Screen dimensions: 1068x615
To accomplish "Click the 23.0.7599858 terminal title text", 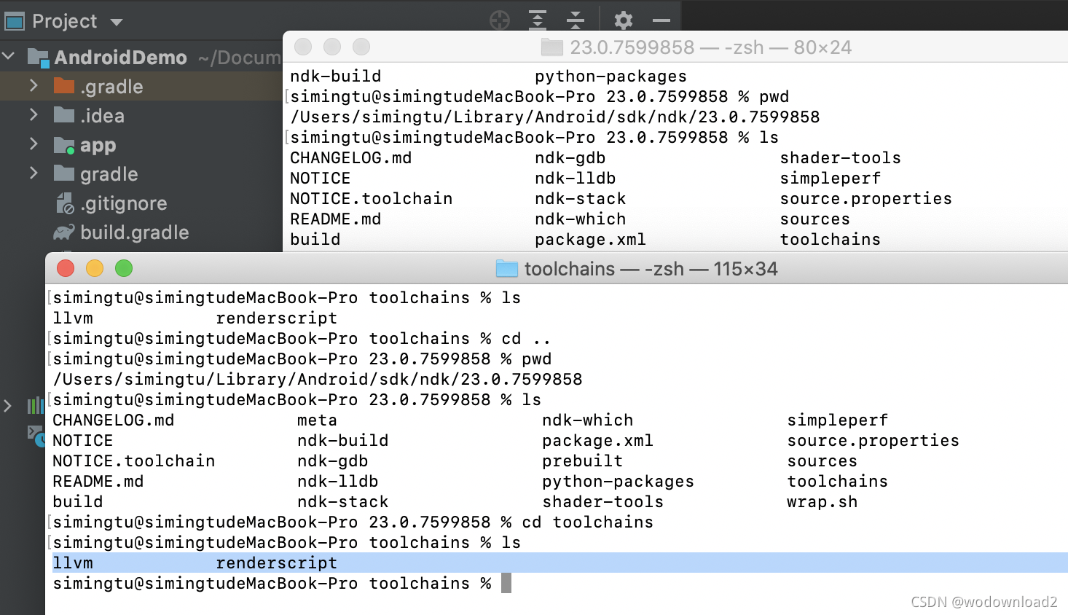I will tap(711, 47).
